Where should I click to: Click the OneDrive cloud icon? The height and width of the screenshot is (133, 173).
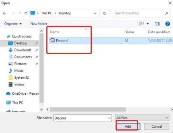[8, 94]
